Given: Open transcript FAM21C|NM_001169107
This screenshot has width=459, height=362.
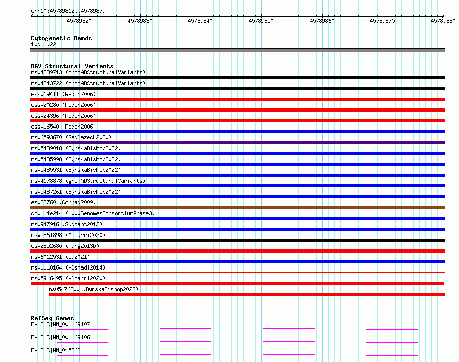Looking at the screenshot, I should [60, 324].
